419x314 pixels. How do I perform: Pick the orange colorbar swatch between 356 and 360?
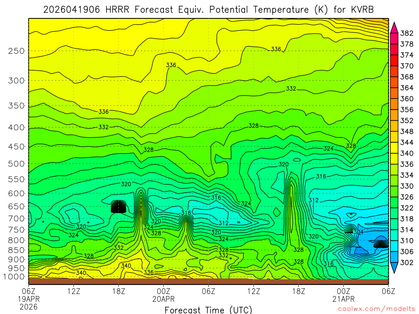click(394, 104)
